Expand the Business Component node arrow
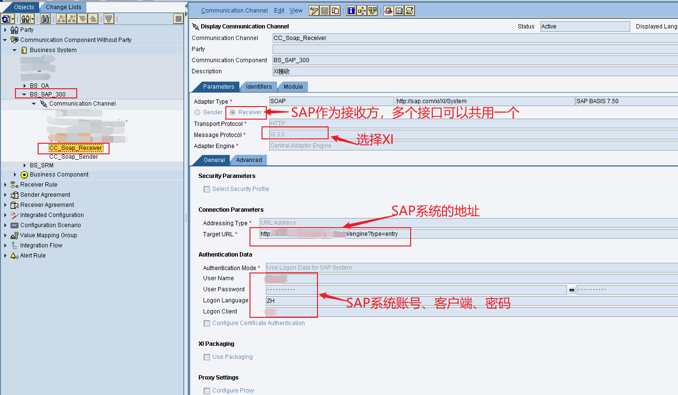Screen dimensions: 678x395 pos(15,175)
